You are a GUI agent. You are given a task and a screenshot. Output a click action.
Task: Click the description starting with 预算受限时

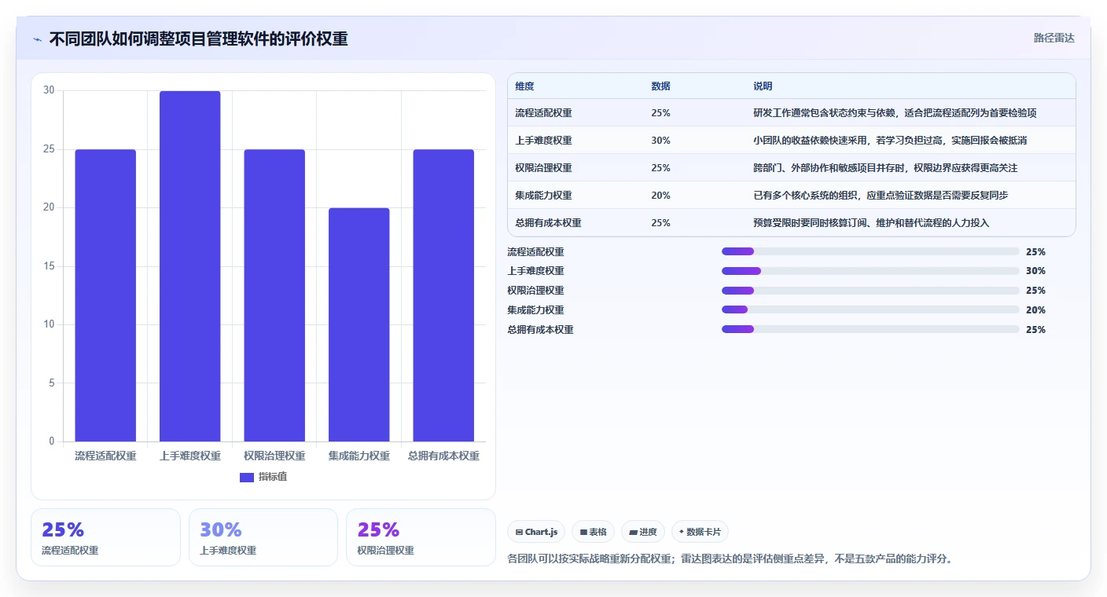coord(871,223)
